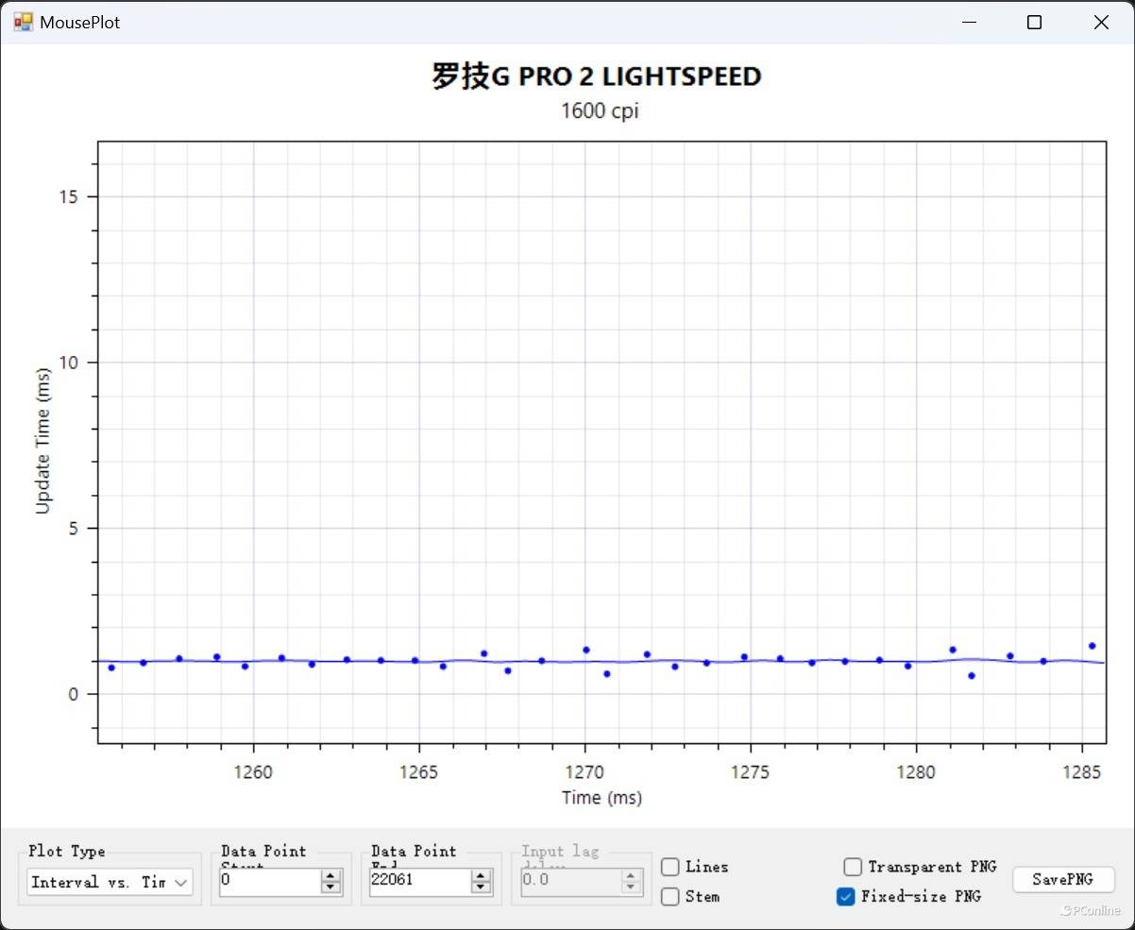Decrease Data Point Start with down arrow
This screenshot has height=930, width=1135.
(x=330, y=888)
